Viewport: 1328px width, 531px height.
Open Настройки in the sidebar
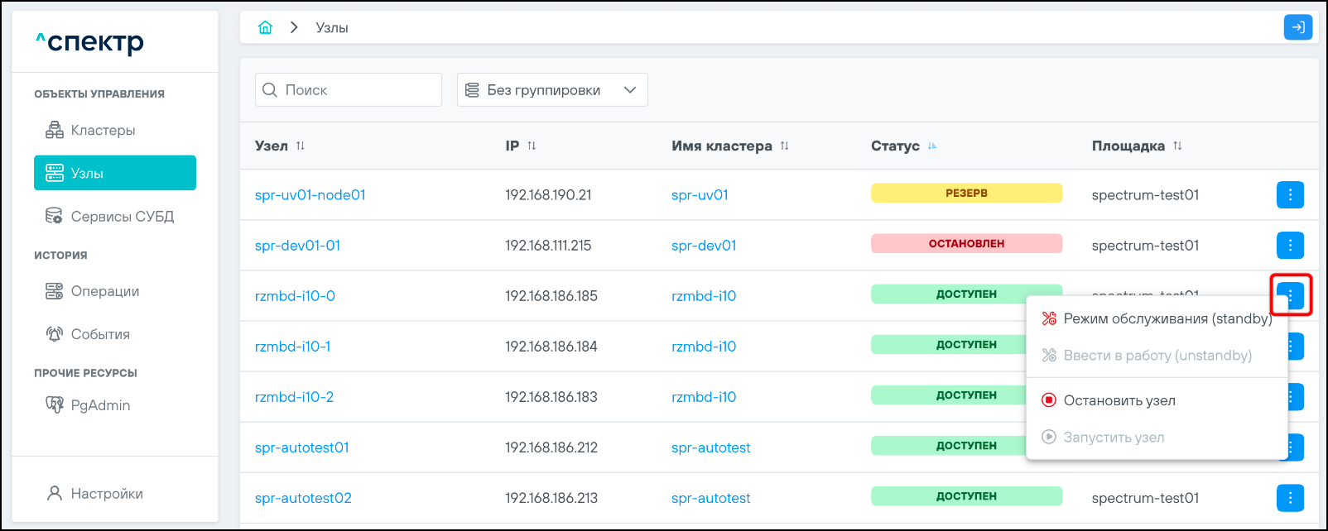coord(106,494)
